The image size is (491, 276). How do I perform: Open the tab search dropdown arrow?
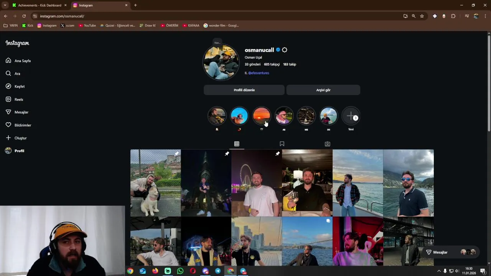click(5, 5)
